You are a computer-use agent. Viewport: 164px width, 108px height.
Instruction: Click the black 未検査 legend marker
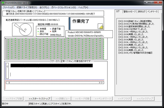click(38, 29)
